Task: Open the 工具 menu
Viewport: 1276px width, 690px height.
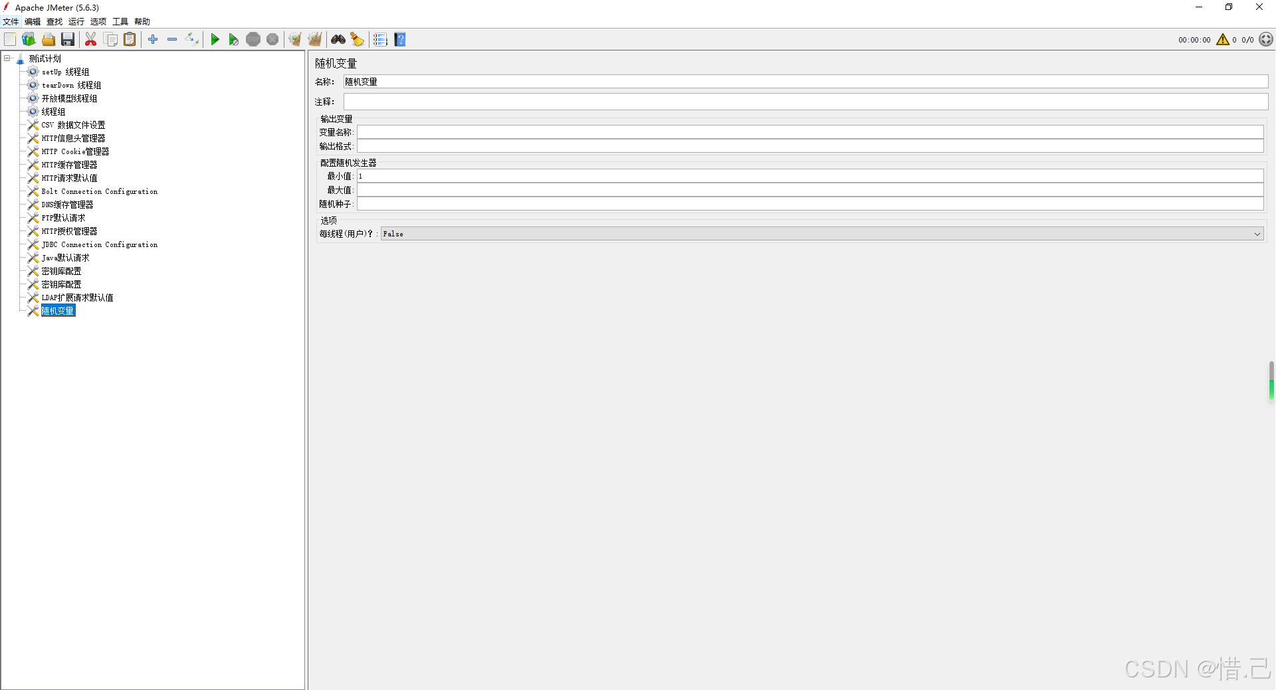Action: pos(120,22)
